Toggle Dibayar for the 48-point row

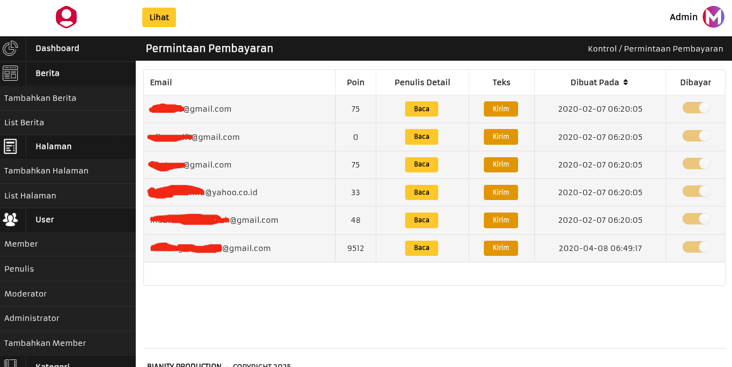pyautogui.click(x=696, y=218)
